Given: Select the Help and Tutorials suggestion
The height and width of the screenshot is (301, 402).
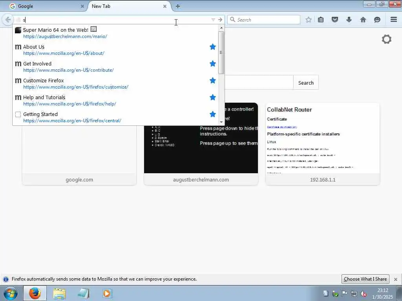Looking at the screenshot, I should pos(115,101).
